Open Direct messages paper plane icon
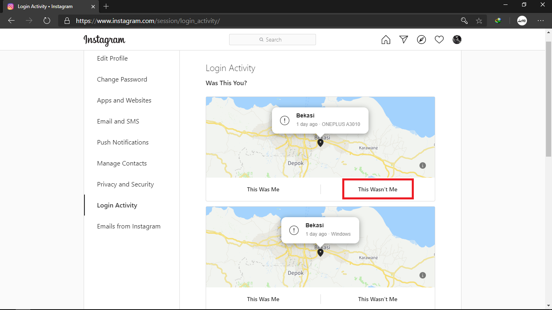This screenshot has height=310, width=552. pos(404,40)
